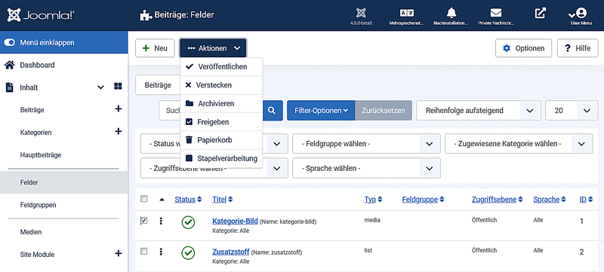Sort by Typ column header

[373, 200]
